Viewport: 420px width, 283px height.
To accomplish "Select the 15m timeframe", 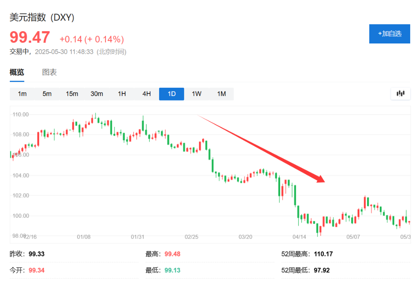I will [72, 94].
